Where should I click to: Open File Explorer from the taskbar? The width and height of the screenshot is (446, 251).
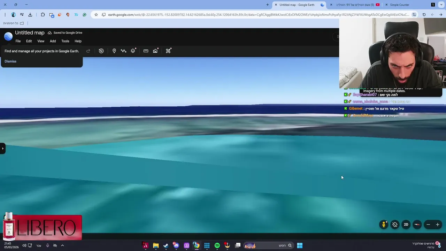[x=156, y=245]
